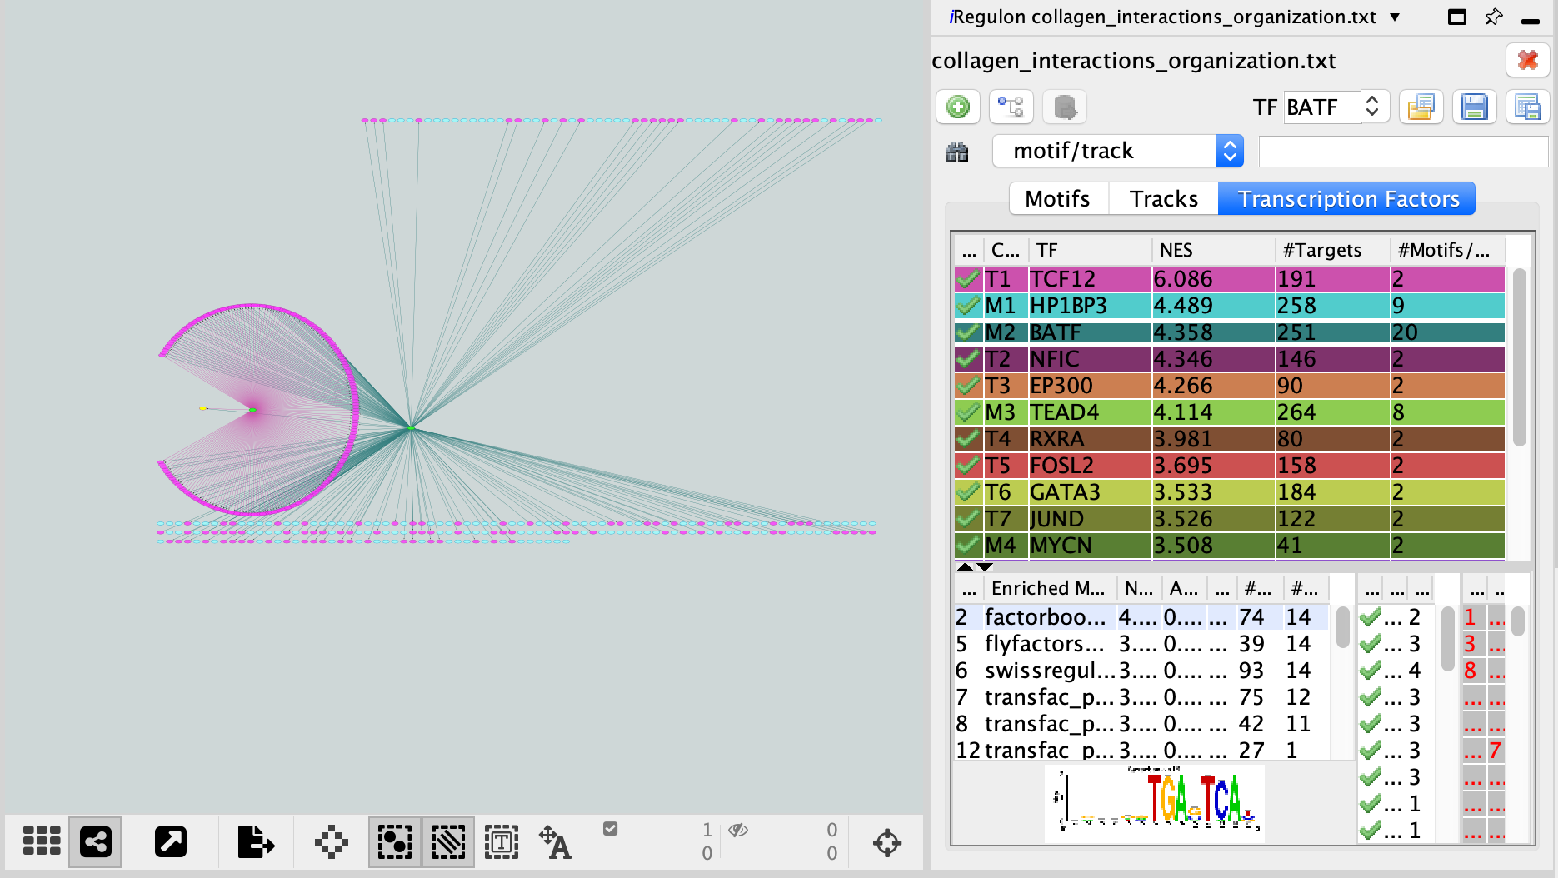Click the TGA-TCA motif logo image
Viewport: 1558px width, 878px height.
(x=1155, y=803)
